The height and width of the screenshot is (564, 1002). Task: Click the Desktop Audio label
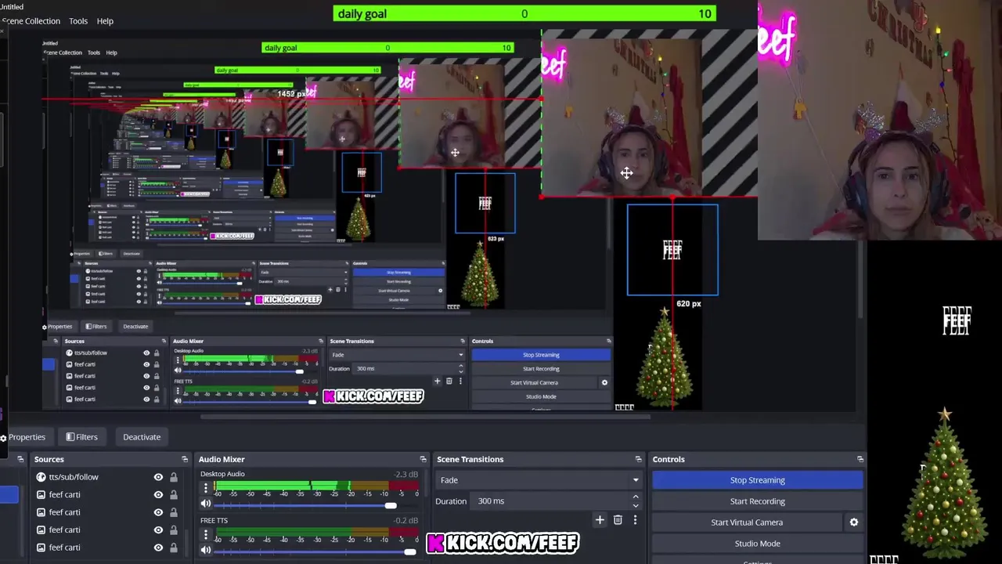[x=222, y=474]
